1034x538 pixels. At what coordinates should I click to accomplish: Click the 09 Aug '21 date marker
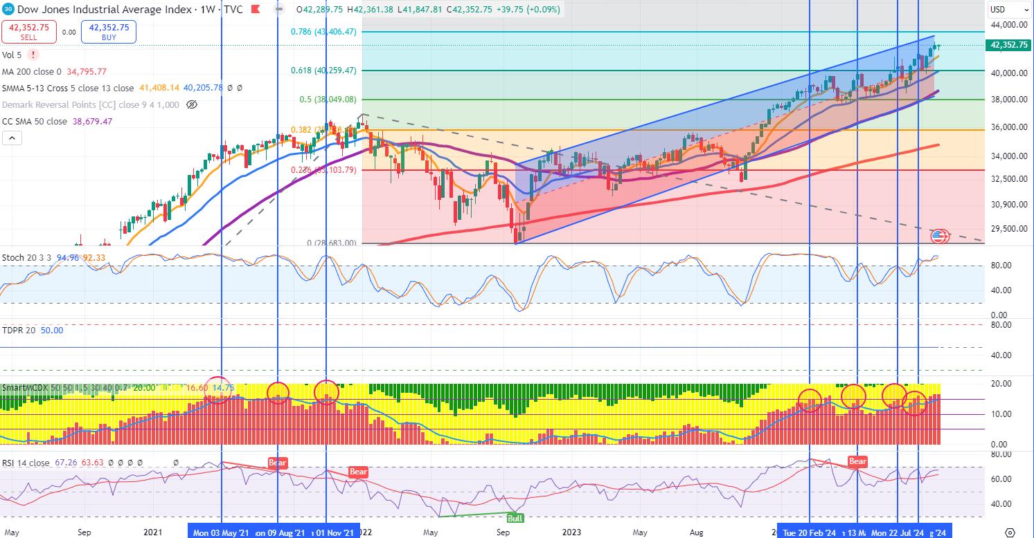(x=280, y=532)
